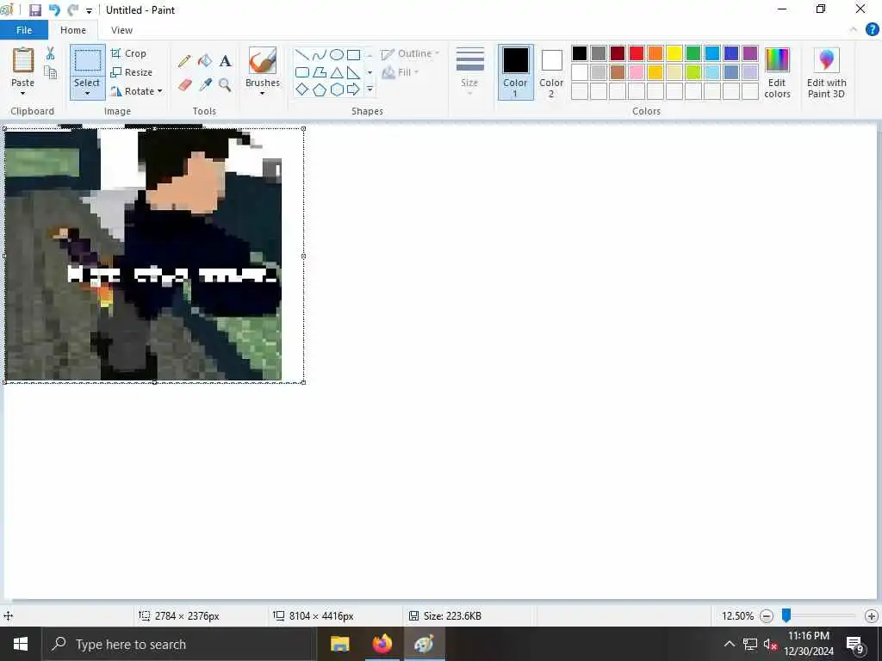Choose the Rectangle shape
The height and width of the screenshot is (661, 882).
point(353,54)
